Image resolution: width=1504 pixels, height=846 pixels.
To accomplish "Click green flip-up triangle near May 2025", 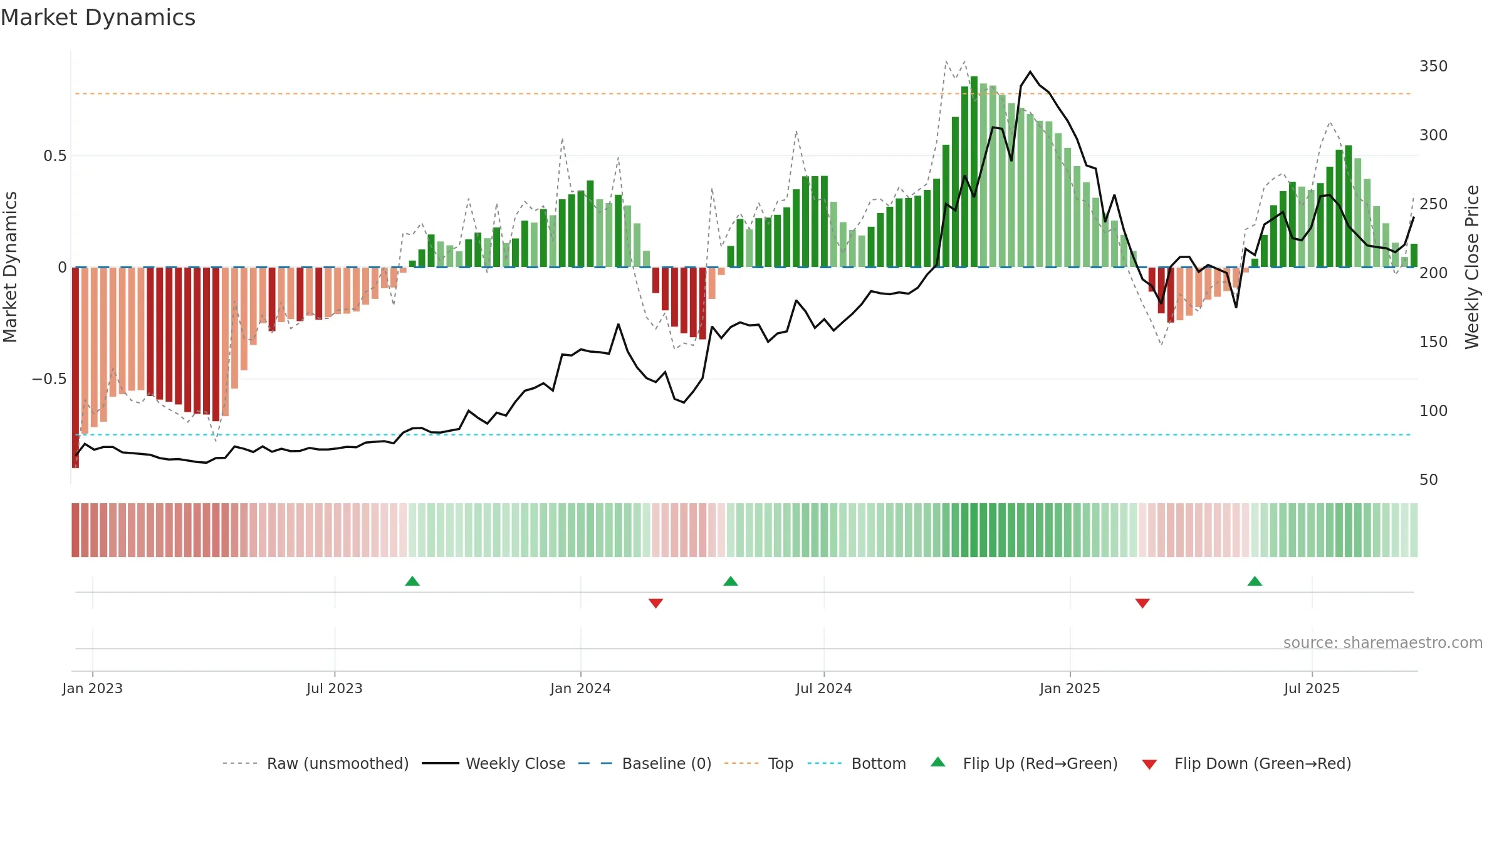I will coord(1255,582).
